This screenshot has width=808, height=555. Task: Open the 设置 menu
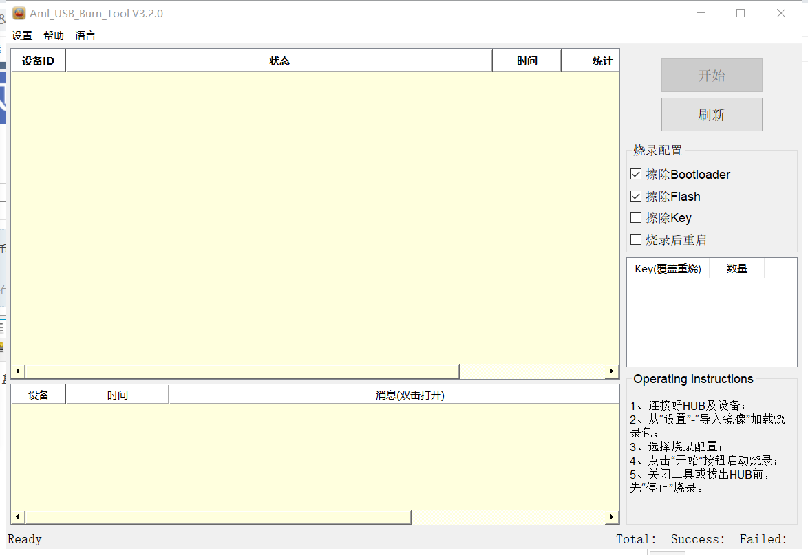pyautogui.click(x=22, y=36)
